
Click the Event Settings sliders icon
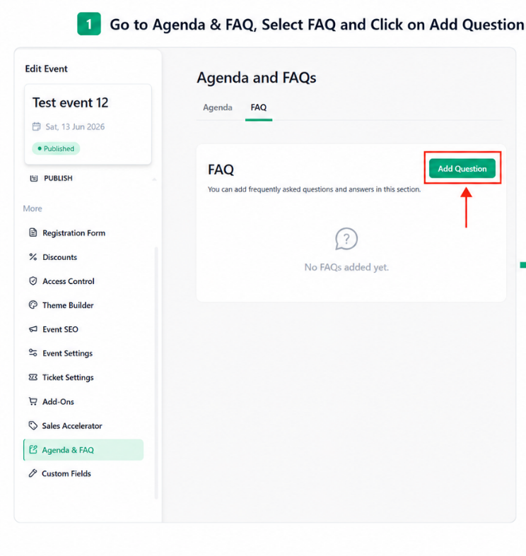click(33, 353)
